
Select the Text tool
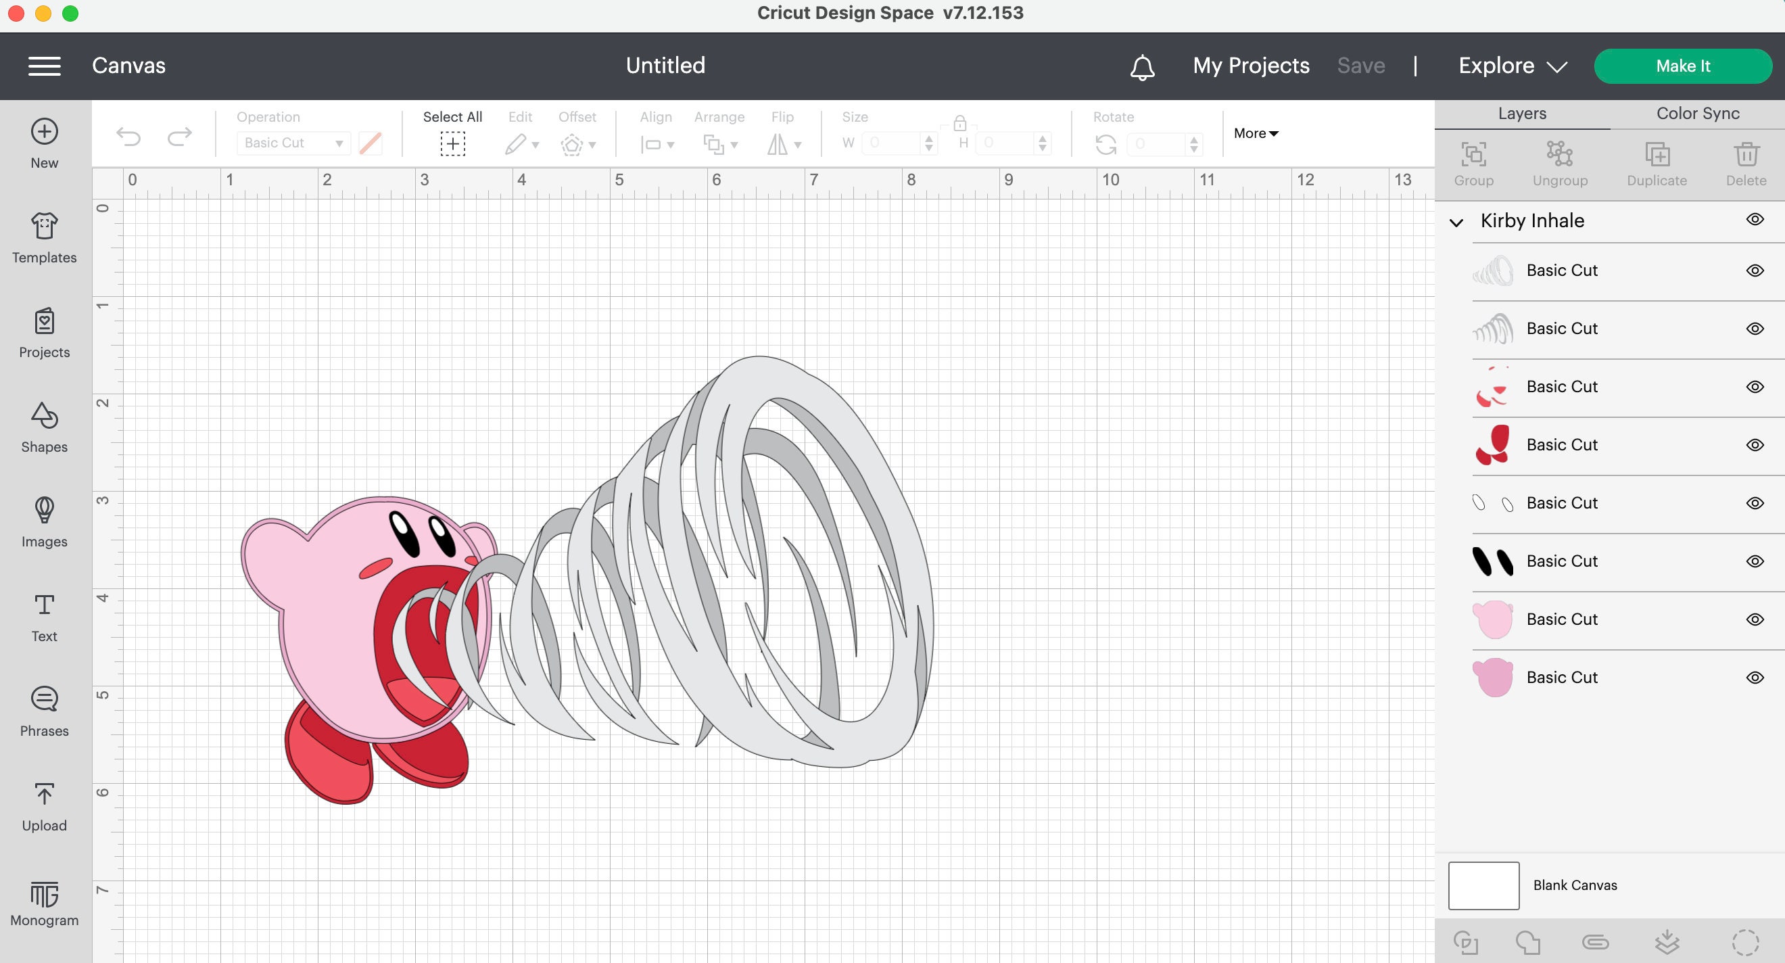click(x=44, y=617)
